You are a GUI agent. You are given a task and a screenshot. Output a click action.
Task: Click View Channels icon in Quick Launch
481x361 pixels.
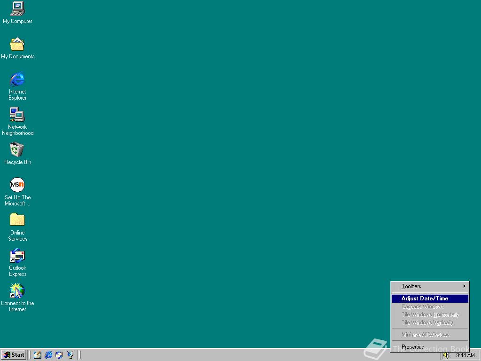[70, 355]
